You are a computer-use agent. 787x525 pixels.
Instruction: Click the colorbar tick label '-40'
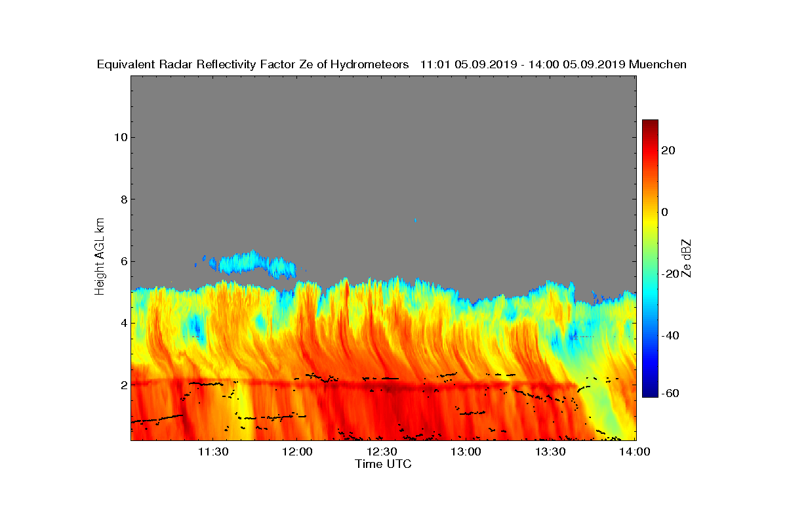(x=670, y=336)
